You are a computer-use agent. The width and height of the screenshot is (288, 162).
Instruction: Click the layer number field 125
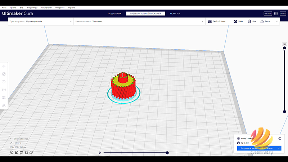coord(284,44)
